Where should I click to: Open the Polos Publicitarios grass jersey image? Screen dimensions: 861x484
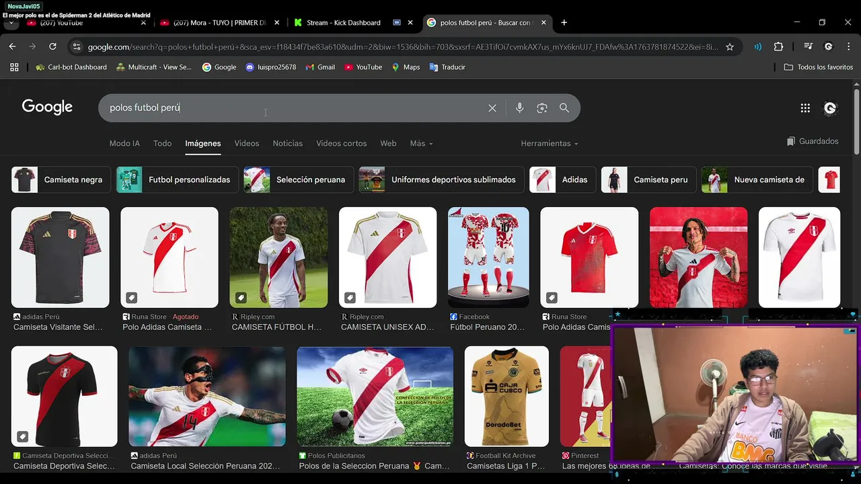(x=375, y=397)
